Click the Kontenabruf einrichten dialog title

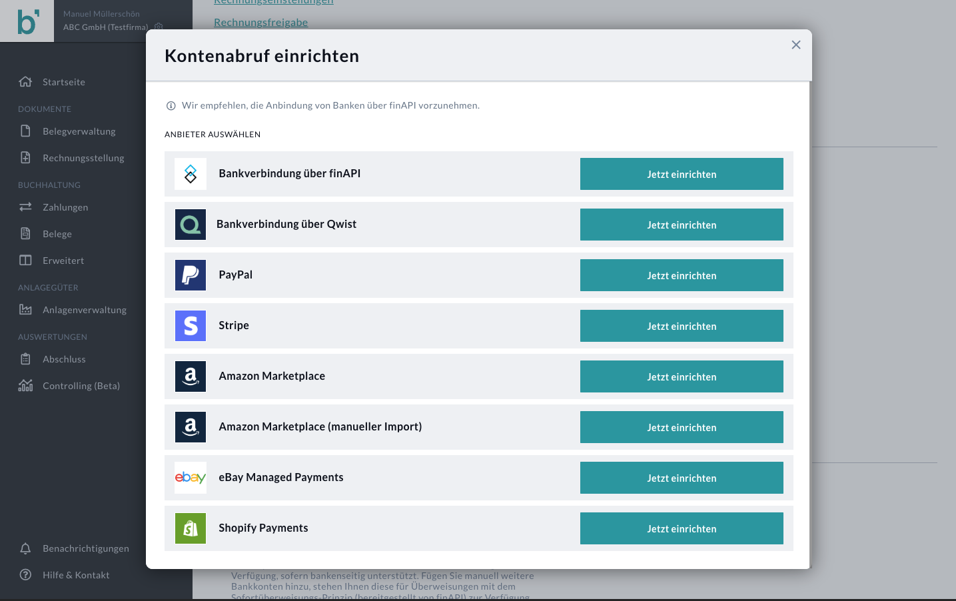tap(262, 56)
